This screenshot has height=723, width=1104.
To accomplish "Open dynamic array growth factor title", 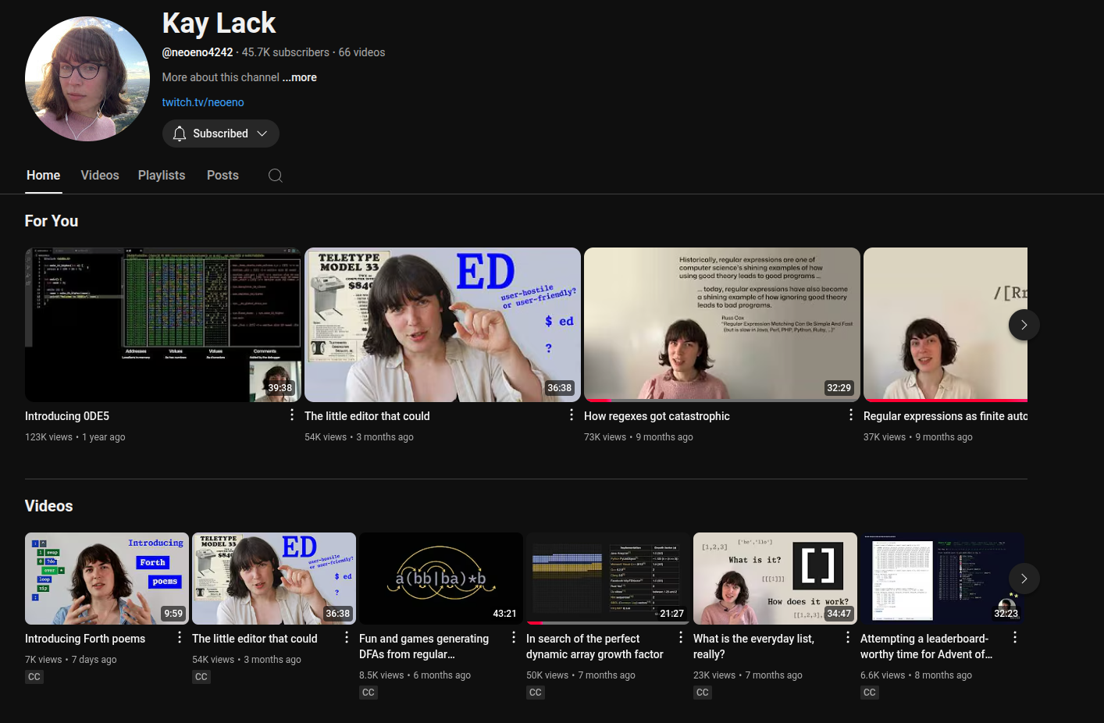I will tap(595, 646).
